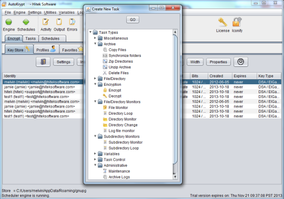Collapse the File/Directory Monitors node

95,102
